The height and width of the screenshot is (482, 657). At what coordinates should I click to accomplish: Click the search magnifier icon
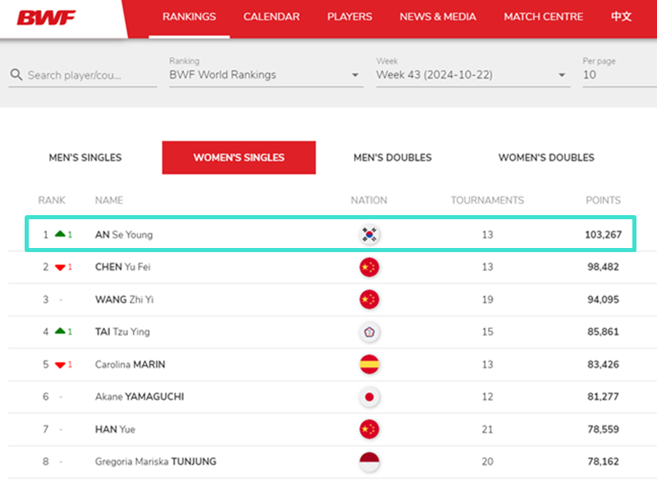point(16,75)
